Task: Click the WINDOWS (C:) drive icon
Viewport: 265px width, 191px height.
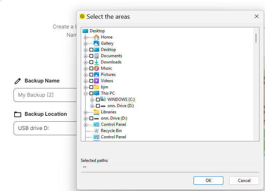Action: [x=103, y=99]
